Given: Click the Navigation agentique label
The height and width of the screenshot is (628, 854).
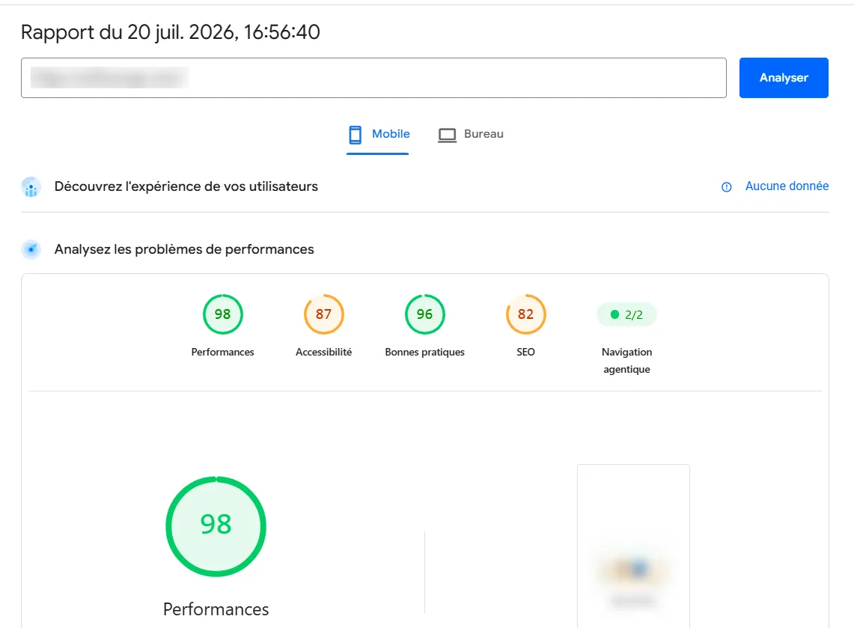Looking at the screenshot, I should click(627, 361).
